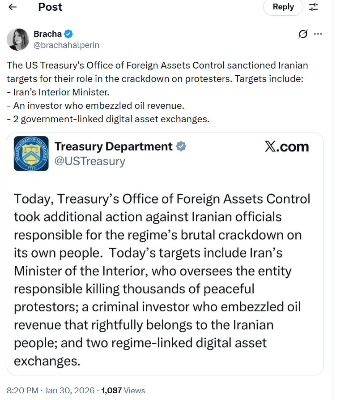Click the X.com logo in quoted card
The image size is (349, 400).
[x=286, y=146]
